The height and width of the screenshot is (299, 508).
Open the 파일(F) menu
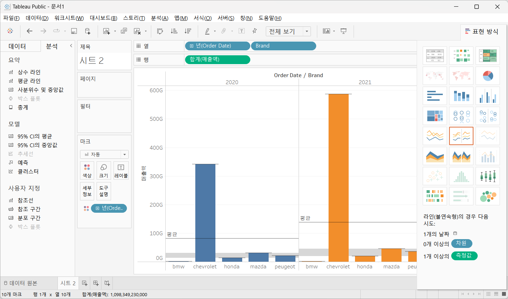point(11,18)
